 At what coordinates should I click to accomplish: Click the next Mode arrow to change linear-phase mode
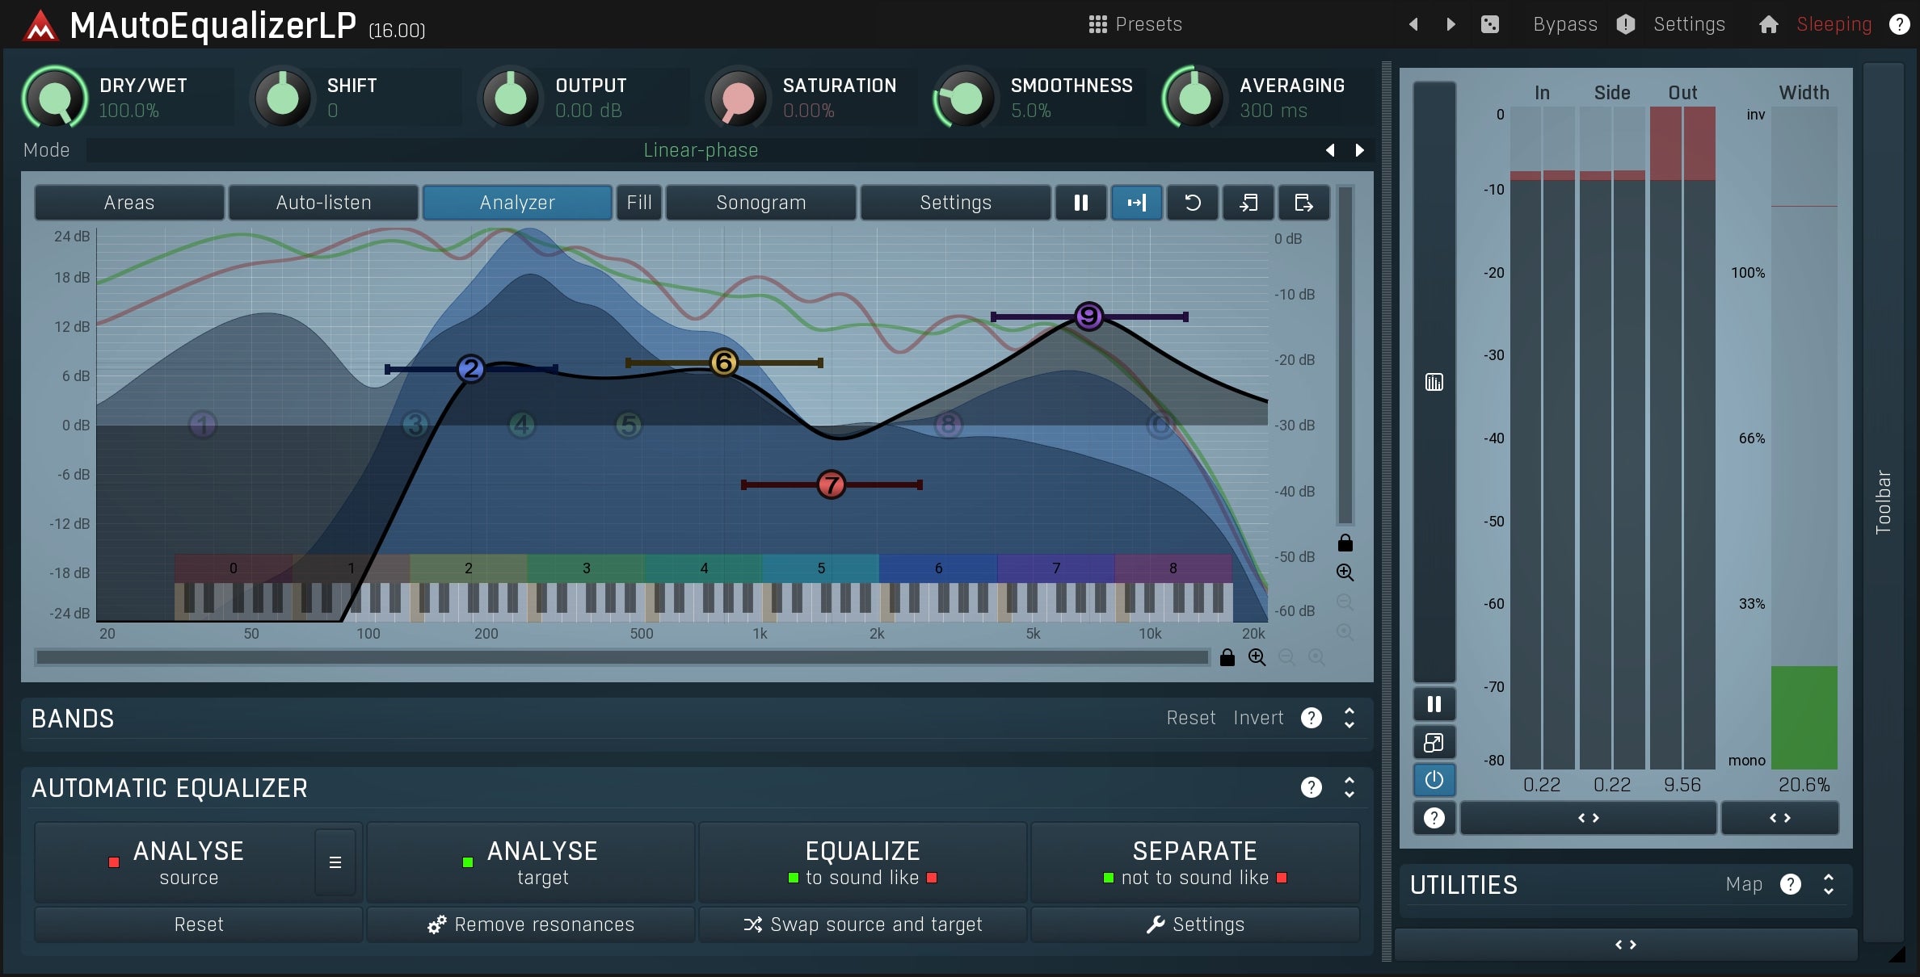[1358, 149]
